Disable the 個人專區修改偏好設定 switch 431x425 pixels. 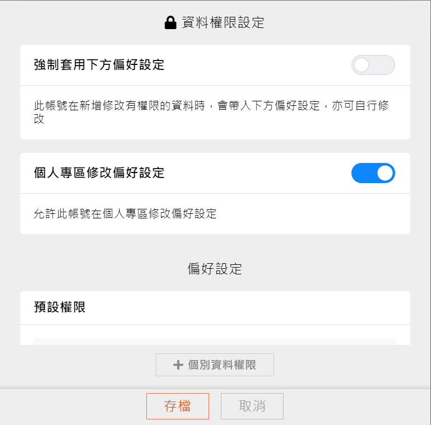coord(373,173)
